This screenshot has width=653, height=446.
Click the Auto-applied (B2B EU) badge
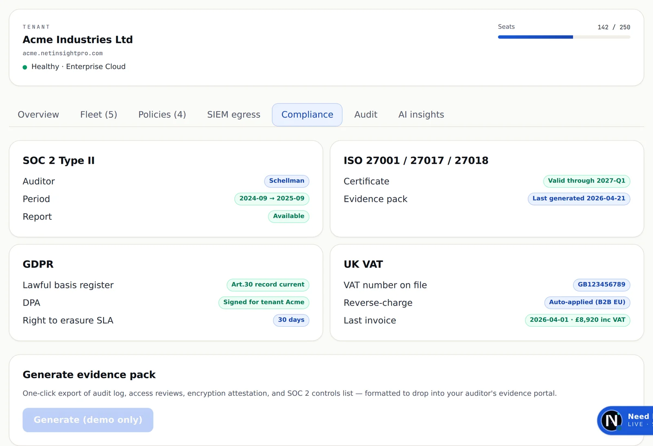click(587, 302)
